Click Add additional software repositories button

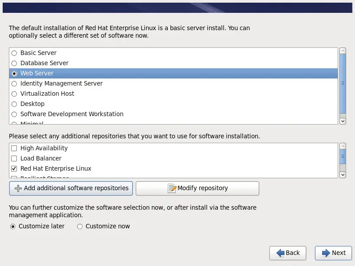[71, 188]
